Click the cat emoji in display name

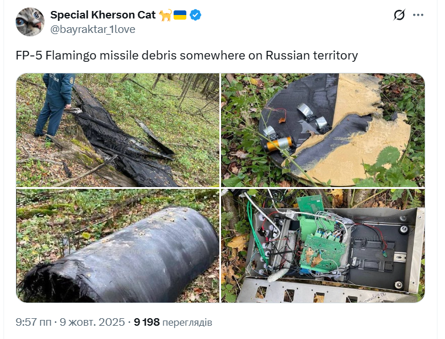point(165,15)
